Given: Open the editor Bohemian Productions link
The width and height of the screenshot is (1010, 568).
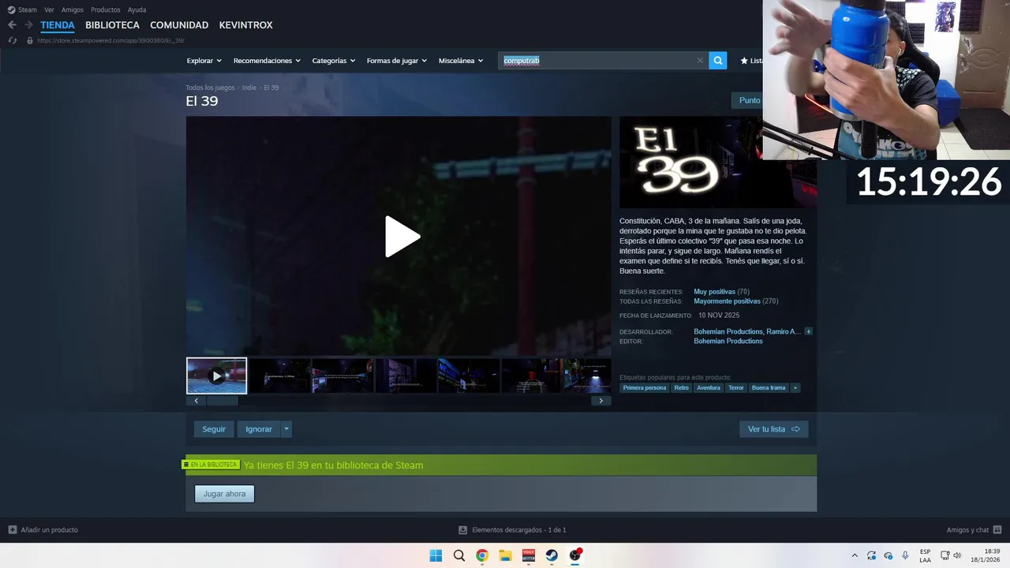Looking at the screenshot, I should tap(728, 342).
